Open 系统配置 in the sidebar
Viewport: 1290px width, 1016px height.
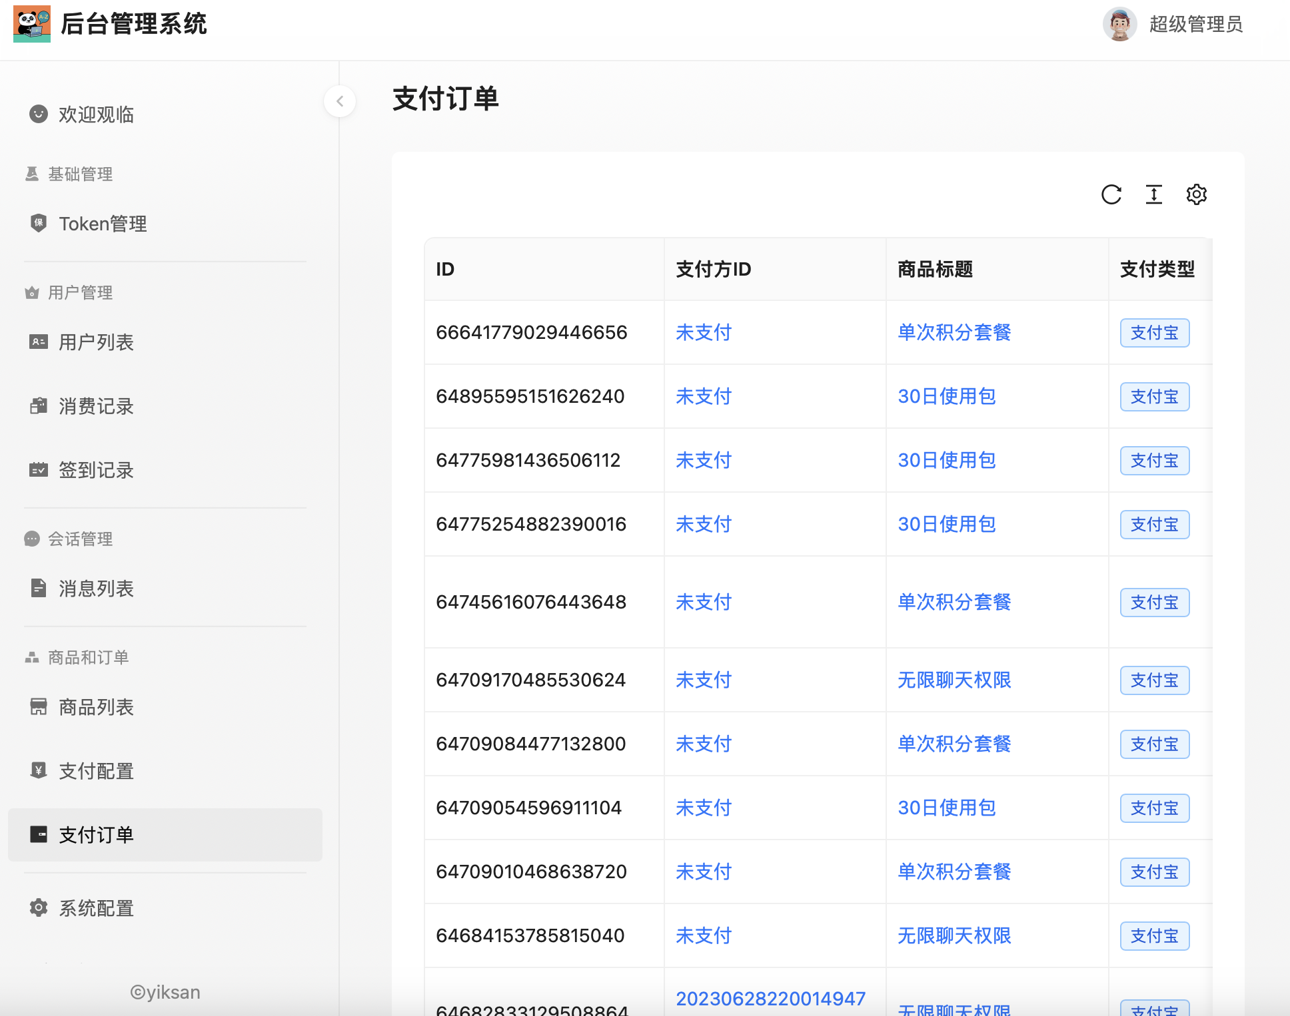(165, 908)
